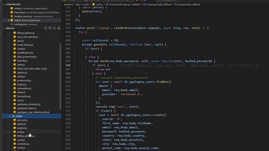Open user.js file
269x151 pixels.
20,100
